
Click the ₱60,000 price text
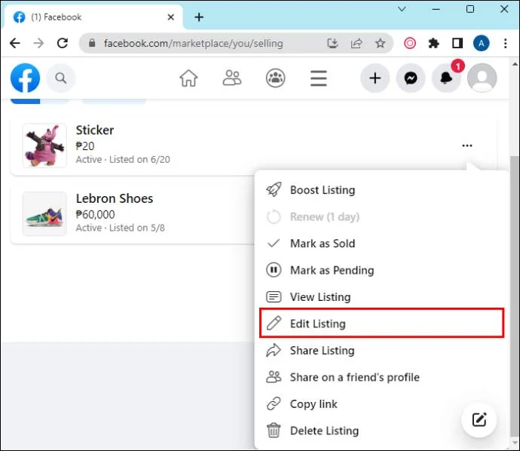(95, 214)
